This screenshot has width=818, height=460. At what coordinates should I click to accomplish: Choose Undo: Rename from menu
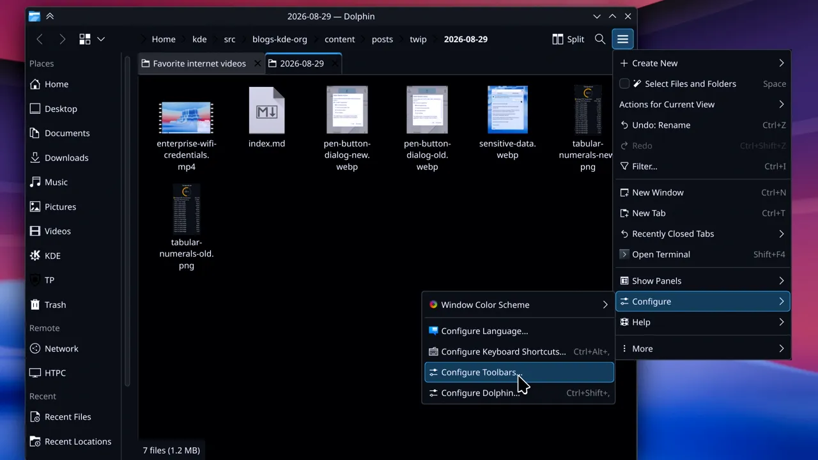pyautogui.click(x=703, y=125)
